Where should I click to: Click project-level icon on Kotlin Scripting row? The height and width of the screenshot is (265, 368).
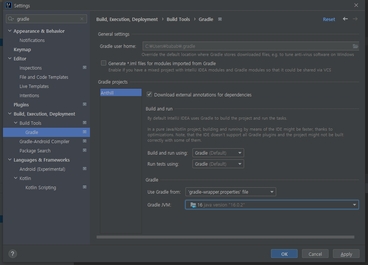[x=85, y=187]
